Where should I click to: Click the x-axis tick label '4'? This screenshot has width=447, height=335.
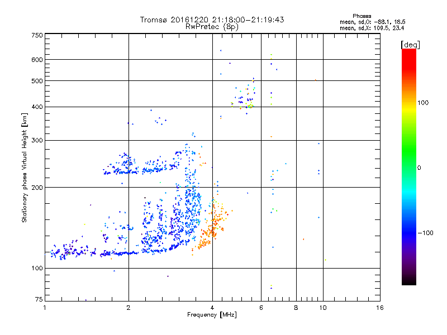click(x=212, y=308)
